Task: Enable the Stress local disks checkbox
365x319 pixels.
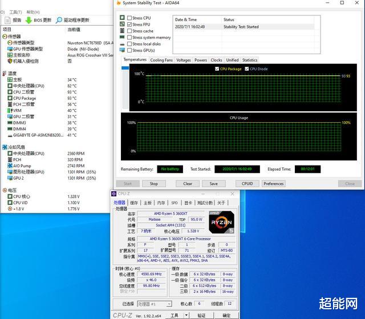Action: pyautogui.click(x=129, y=44)
